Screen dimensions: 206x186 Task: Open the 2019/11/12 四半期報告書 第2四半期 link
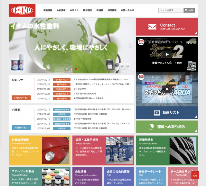(102, 124)
